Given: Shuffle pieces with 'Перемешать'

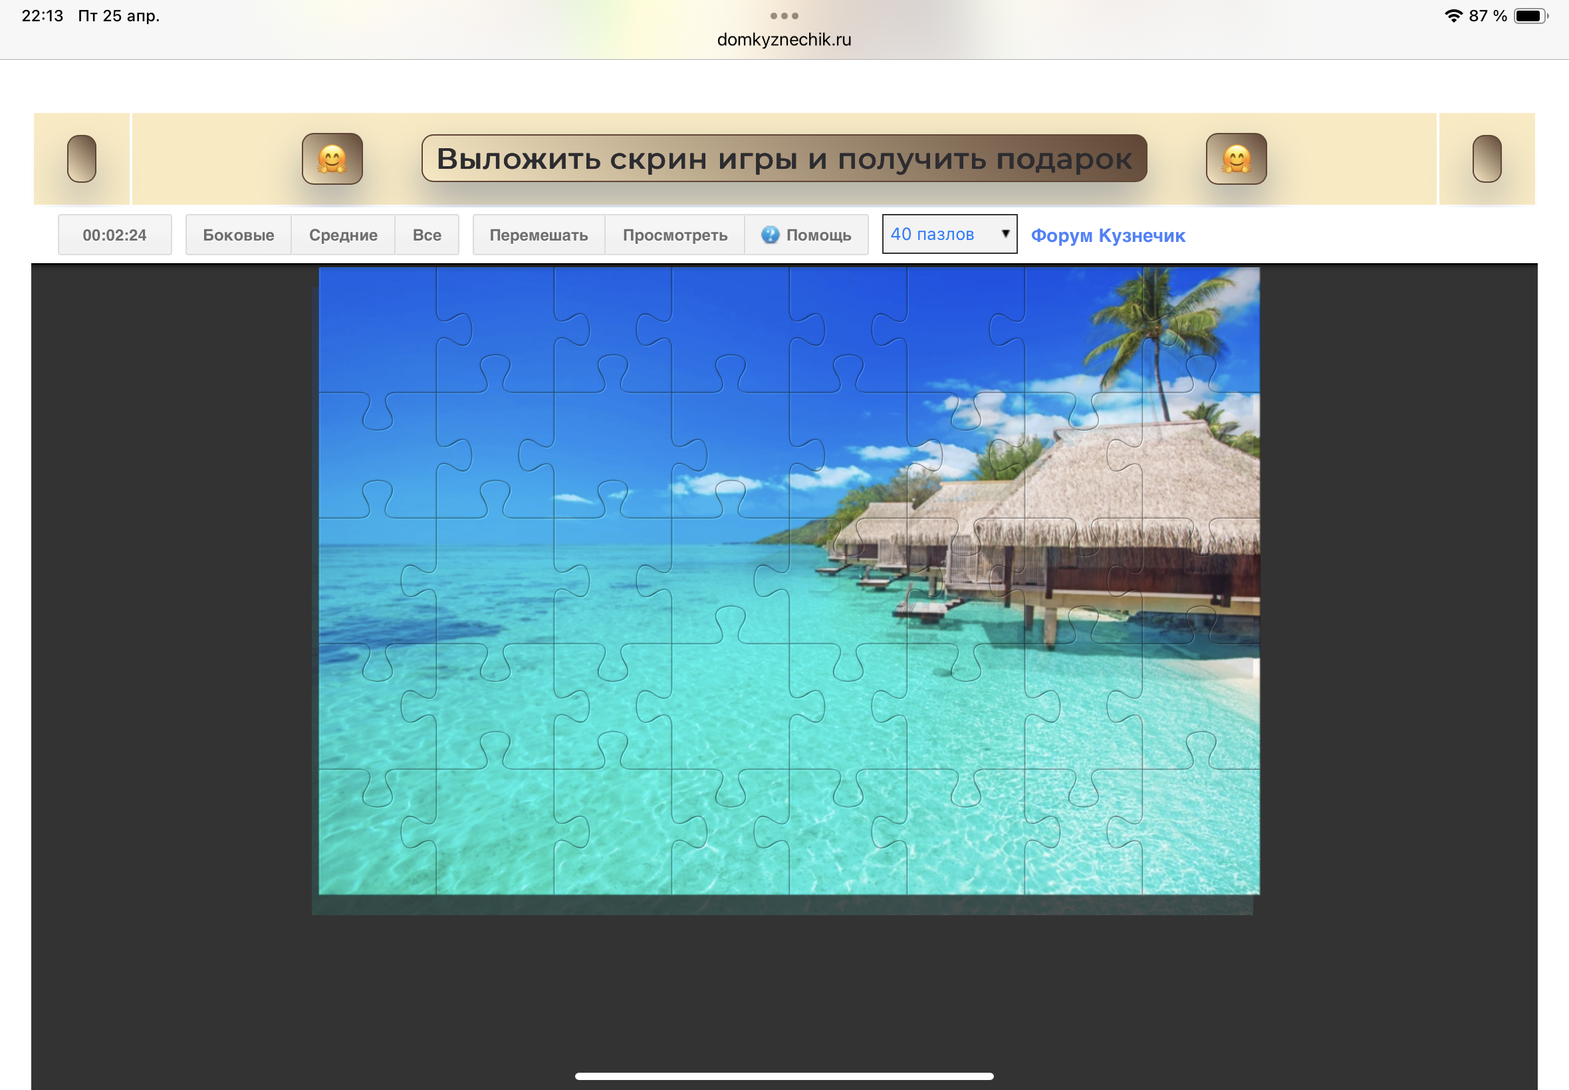Looking at the screenshot, I should 539,235.
